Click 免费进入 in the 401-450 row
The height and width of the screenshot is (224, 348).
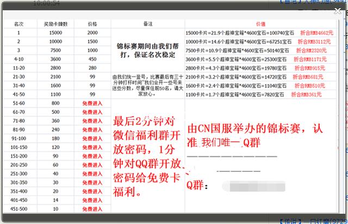[x=92, y=200]
